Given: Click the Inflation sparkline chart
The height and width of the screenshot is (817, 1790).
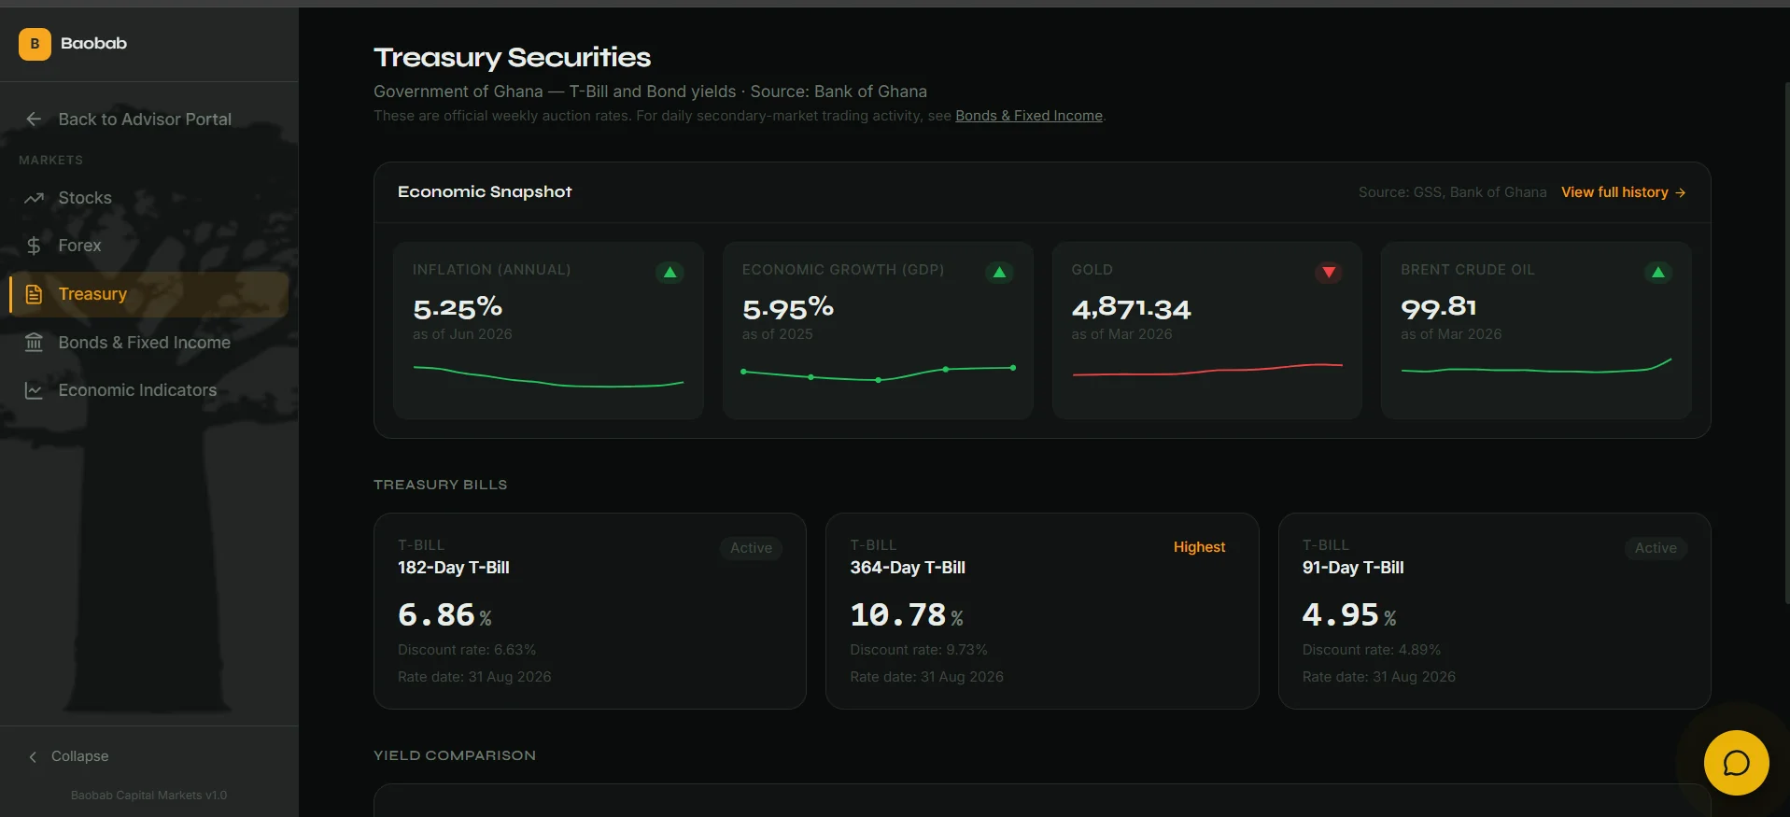Looking at the screenshot, I should point(548,377).
